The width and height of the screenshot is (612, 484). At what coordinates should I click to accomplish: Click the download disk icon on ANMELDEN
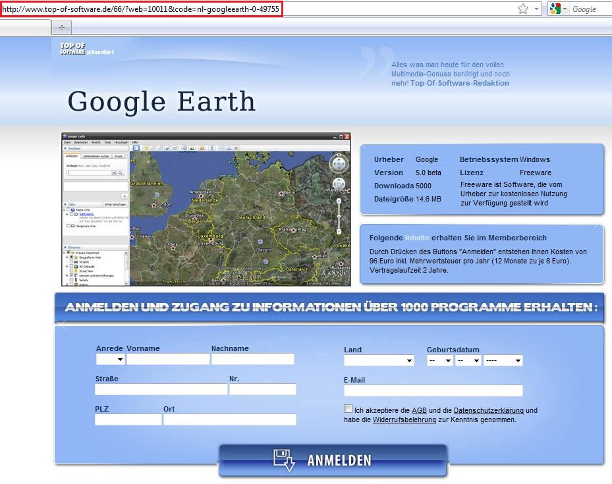tap(284, 460)
